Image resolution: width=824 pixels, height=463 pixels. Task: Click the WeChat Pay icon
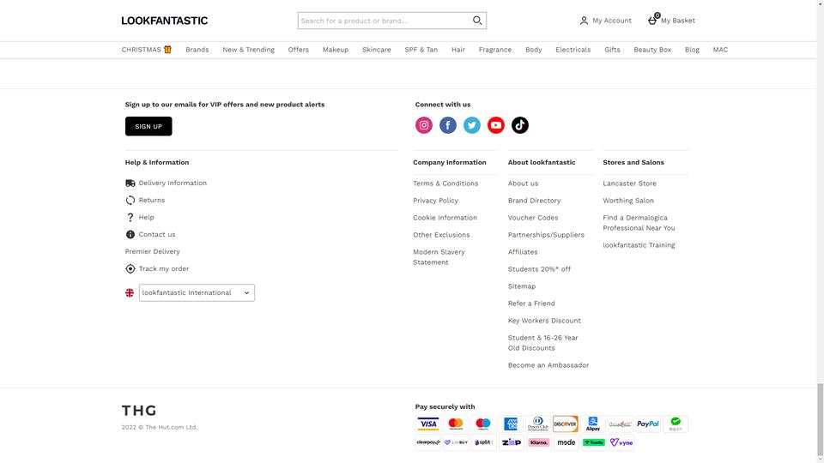click(676, 424)
